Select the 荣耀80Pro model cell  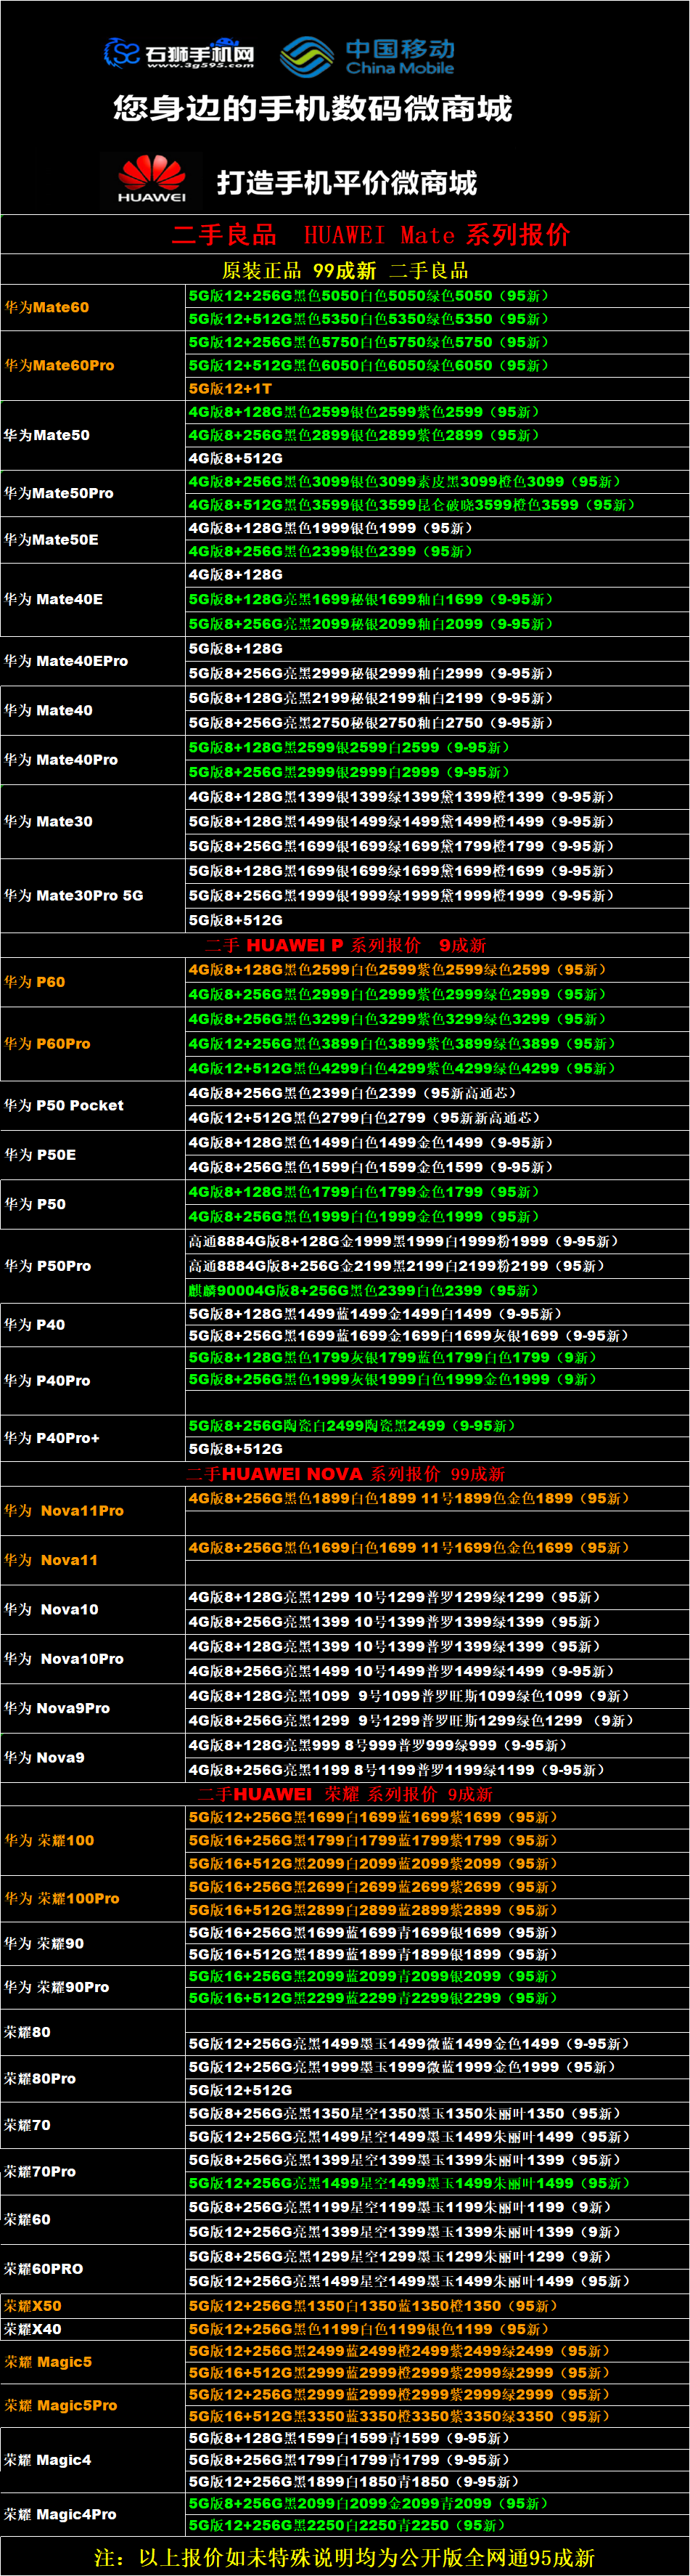(93, 2078)
